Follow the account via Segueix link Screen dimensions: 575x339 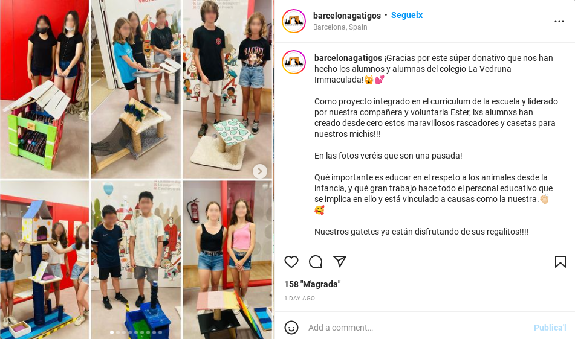[x=407, y=15]
